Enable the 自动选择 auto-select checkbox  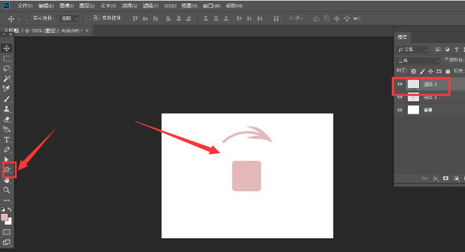point(29,18)
